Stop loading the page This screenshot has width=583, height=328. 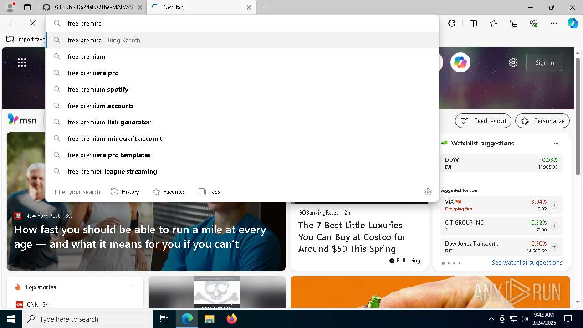33,23
